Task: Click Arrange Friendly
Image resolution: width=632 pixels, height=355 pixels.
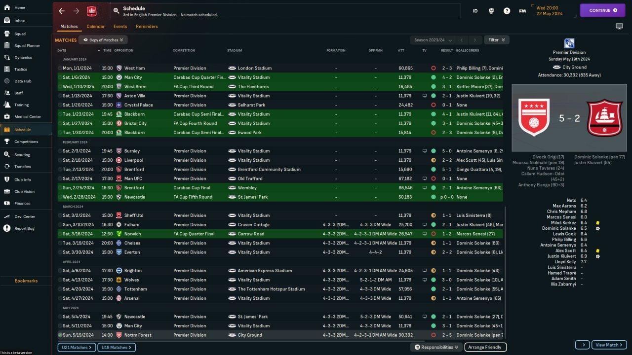Action: pos(485,347)
